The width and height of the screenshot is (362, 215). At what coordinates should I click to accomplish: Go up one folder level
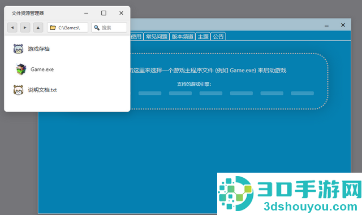point(38,28)
